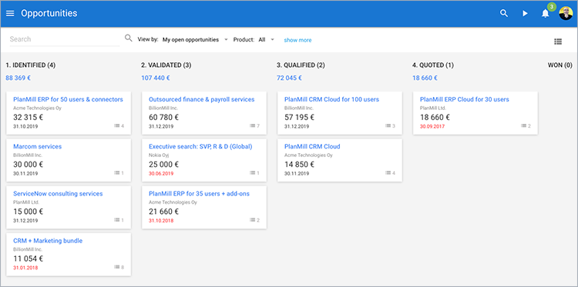Click list icon on PlanMill ERP for 50 users card
The image size is (578, 287).
click(x=117, y=126)
